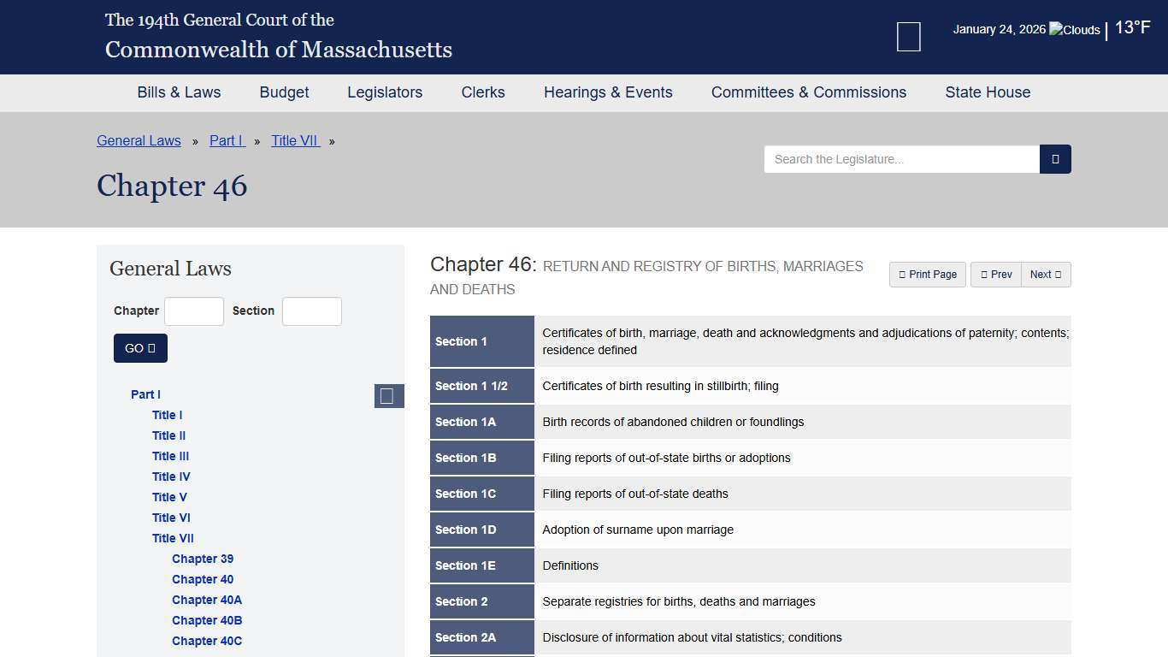Focus the Search the Legislature box
Screen dimensions: 1168x657
(901, 159)
